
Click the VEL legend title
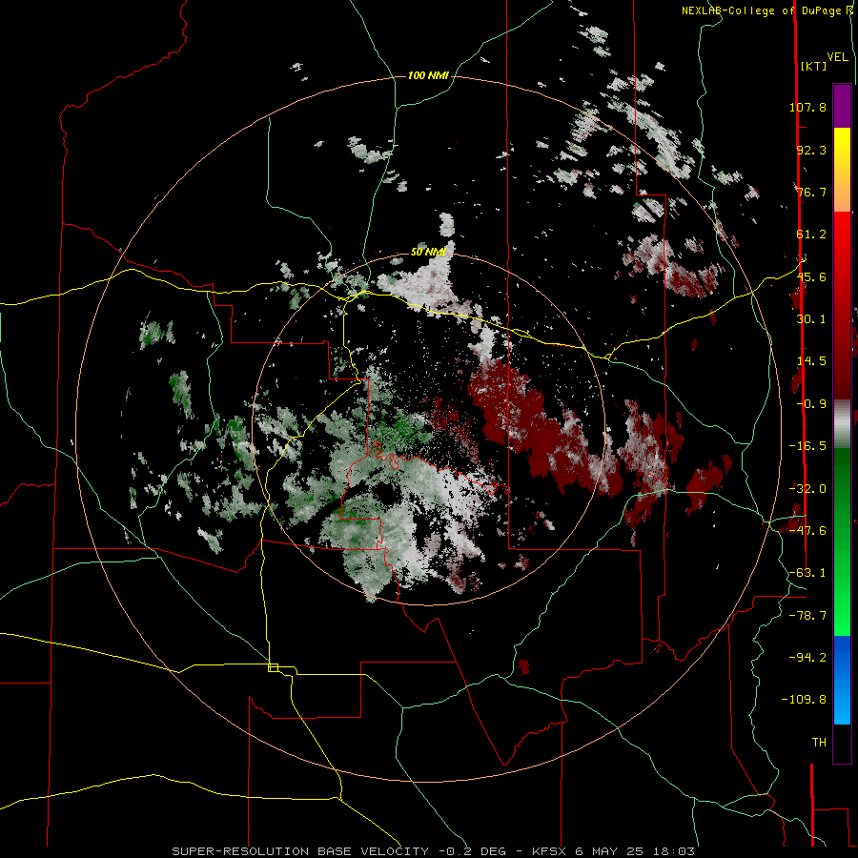coord(838,57)
